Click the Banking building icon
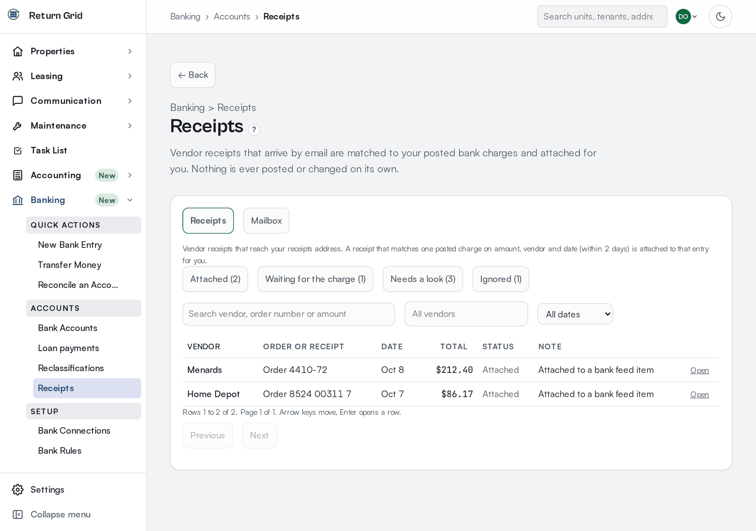756x531 pixels. pos(17,200)
